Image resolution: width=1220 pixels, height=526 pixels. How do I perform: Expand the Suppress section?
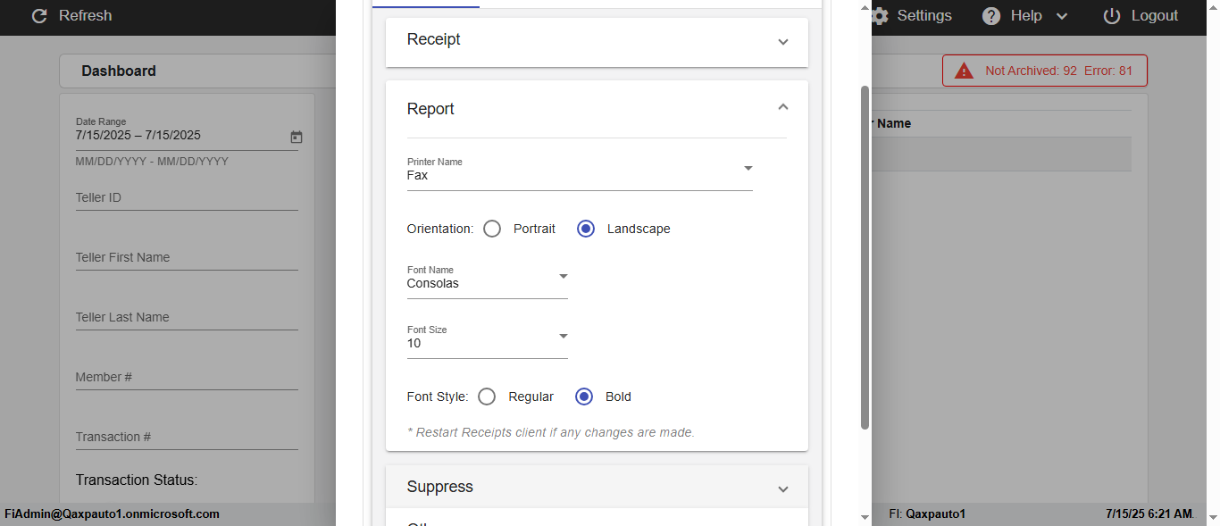click(783, 488)
